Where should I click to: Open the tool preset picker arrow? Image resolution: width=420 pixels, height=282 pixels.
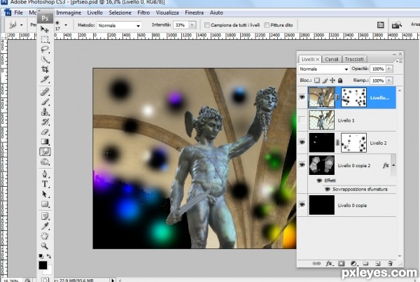tap(22, 25)
